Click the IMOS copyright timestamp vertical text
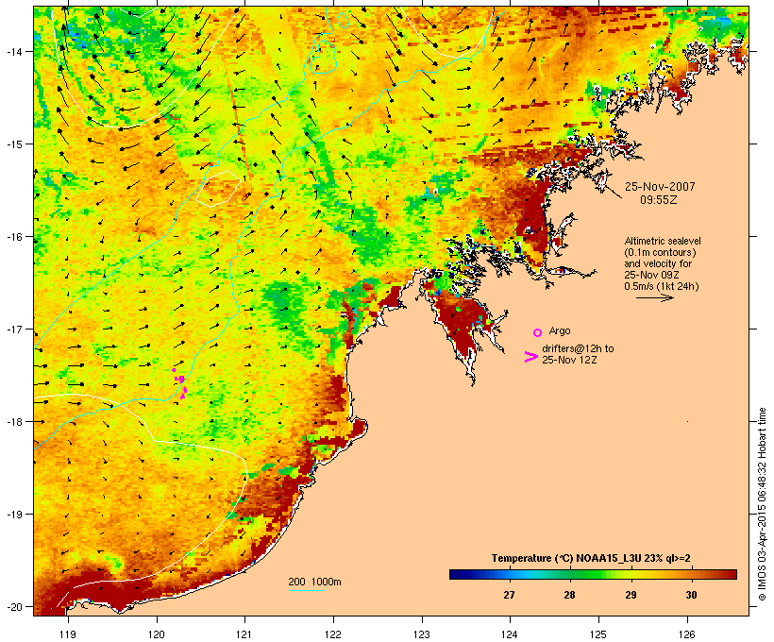The width and height of the screenshot is (774, 642). 762,504
